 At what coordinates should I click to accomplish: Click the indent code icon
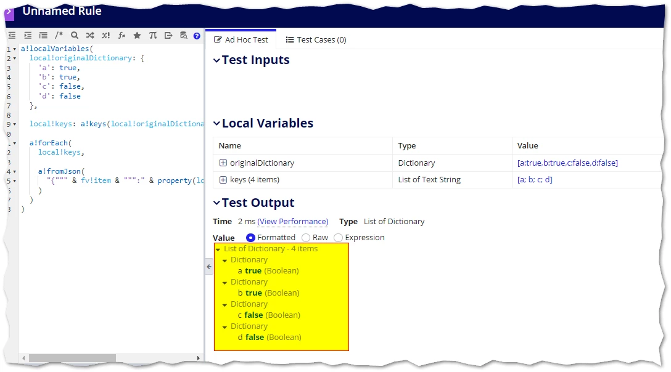28,36
